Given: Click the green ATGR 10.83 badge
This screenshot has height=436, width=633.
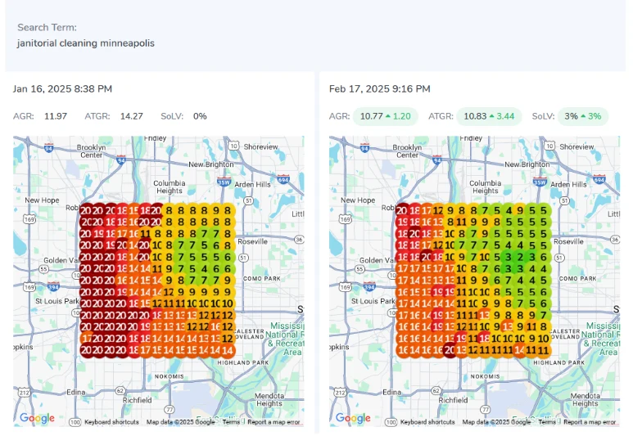Looking at the screenshot, I should (x=489, y=116).
